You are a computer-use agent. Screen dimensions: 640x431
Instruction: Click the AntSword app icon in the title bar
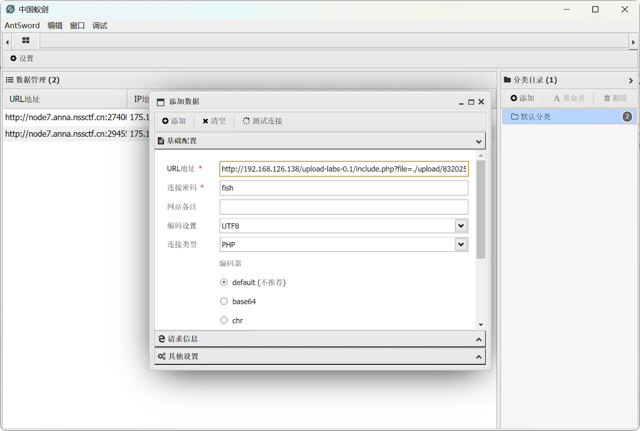pyautogui.click(x=10, y=9)
